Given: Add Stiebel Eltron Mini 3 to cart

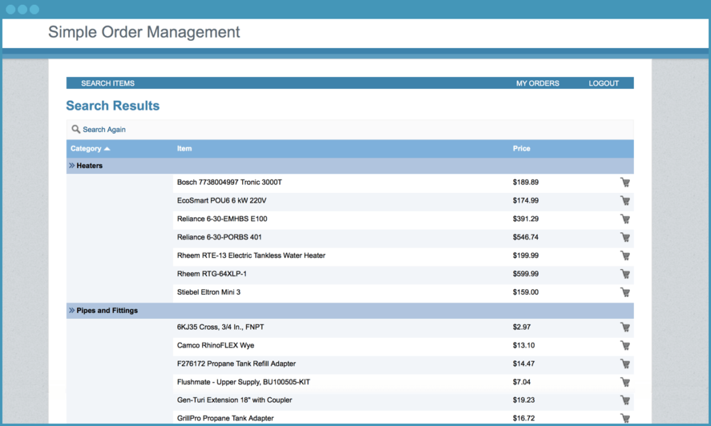Looking at the screenshot, I should coord(624,292).
